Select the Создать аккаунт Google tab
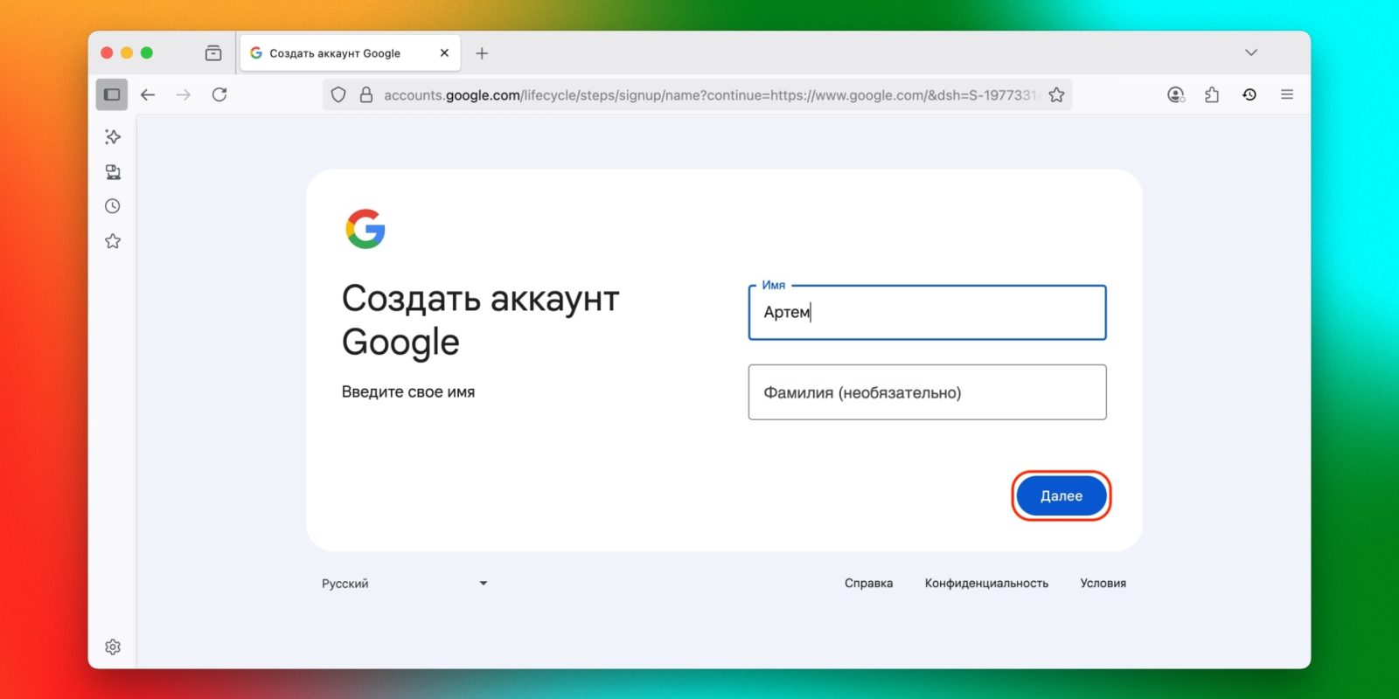The image size is (1399, 699). pos(350,53)
